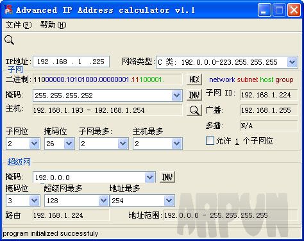Open the 文件(F) menu

19,25
